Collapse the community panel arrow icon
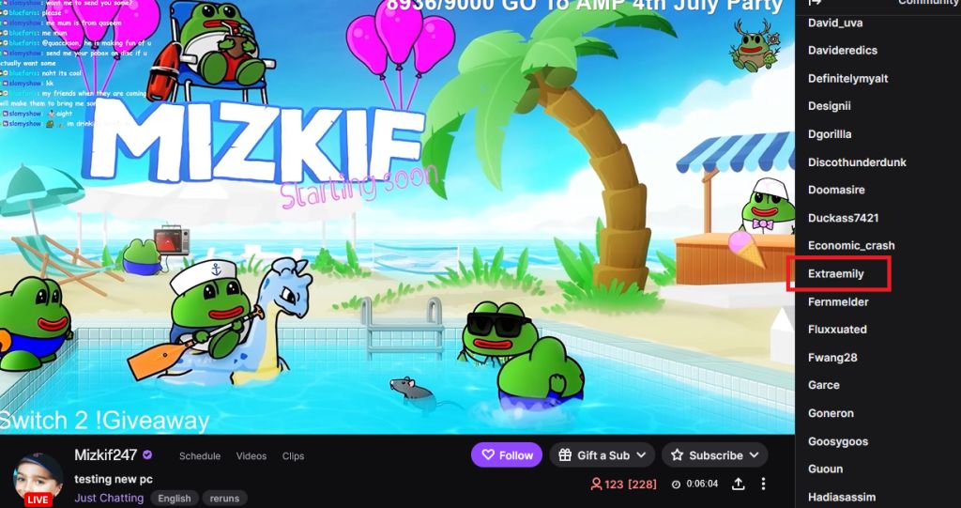The image size is (961, 508). pos(815,3)
